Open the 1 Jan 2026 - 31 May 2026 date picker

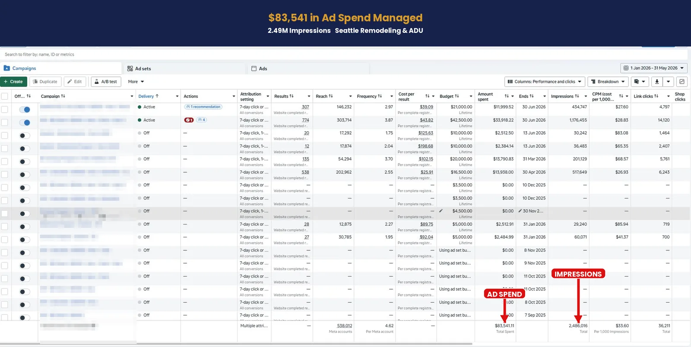[x=654, y=68]
